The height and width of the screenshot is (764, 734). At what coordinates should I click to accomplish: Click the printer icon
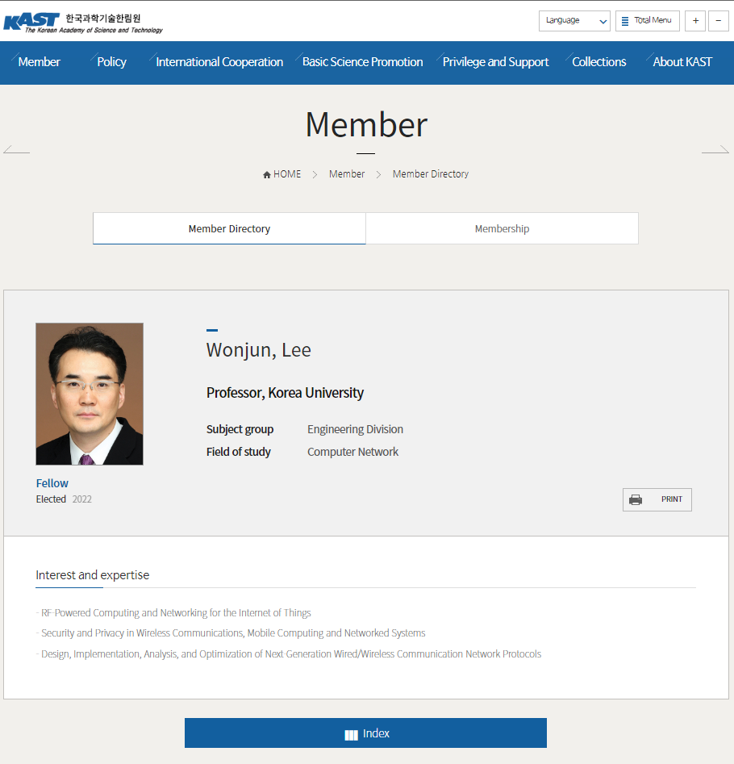click(x=636, y=499)
